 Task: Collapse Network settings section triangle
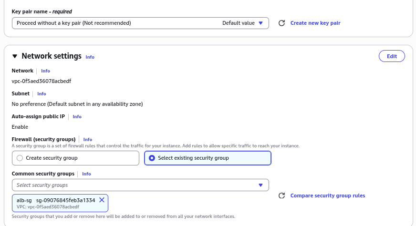tap(15, 56)
